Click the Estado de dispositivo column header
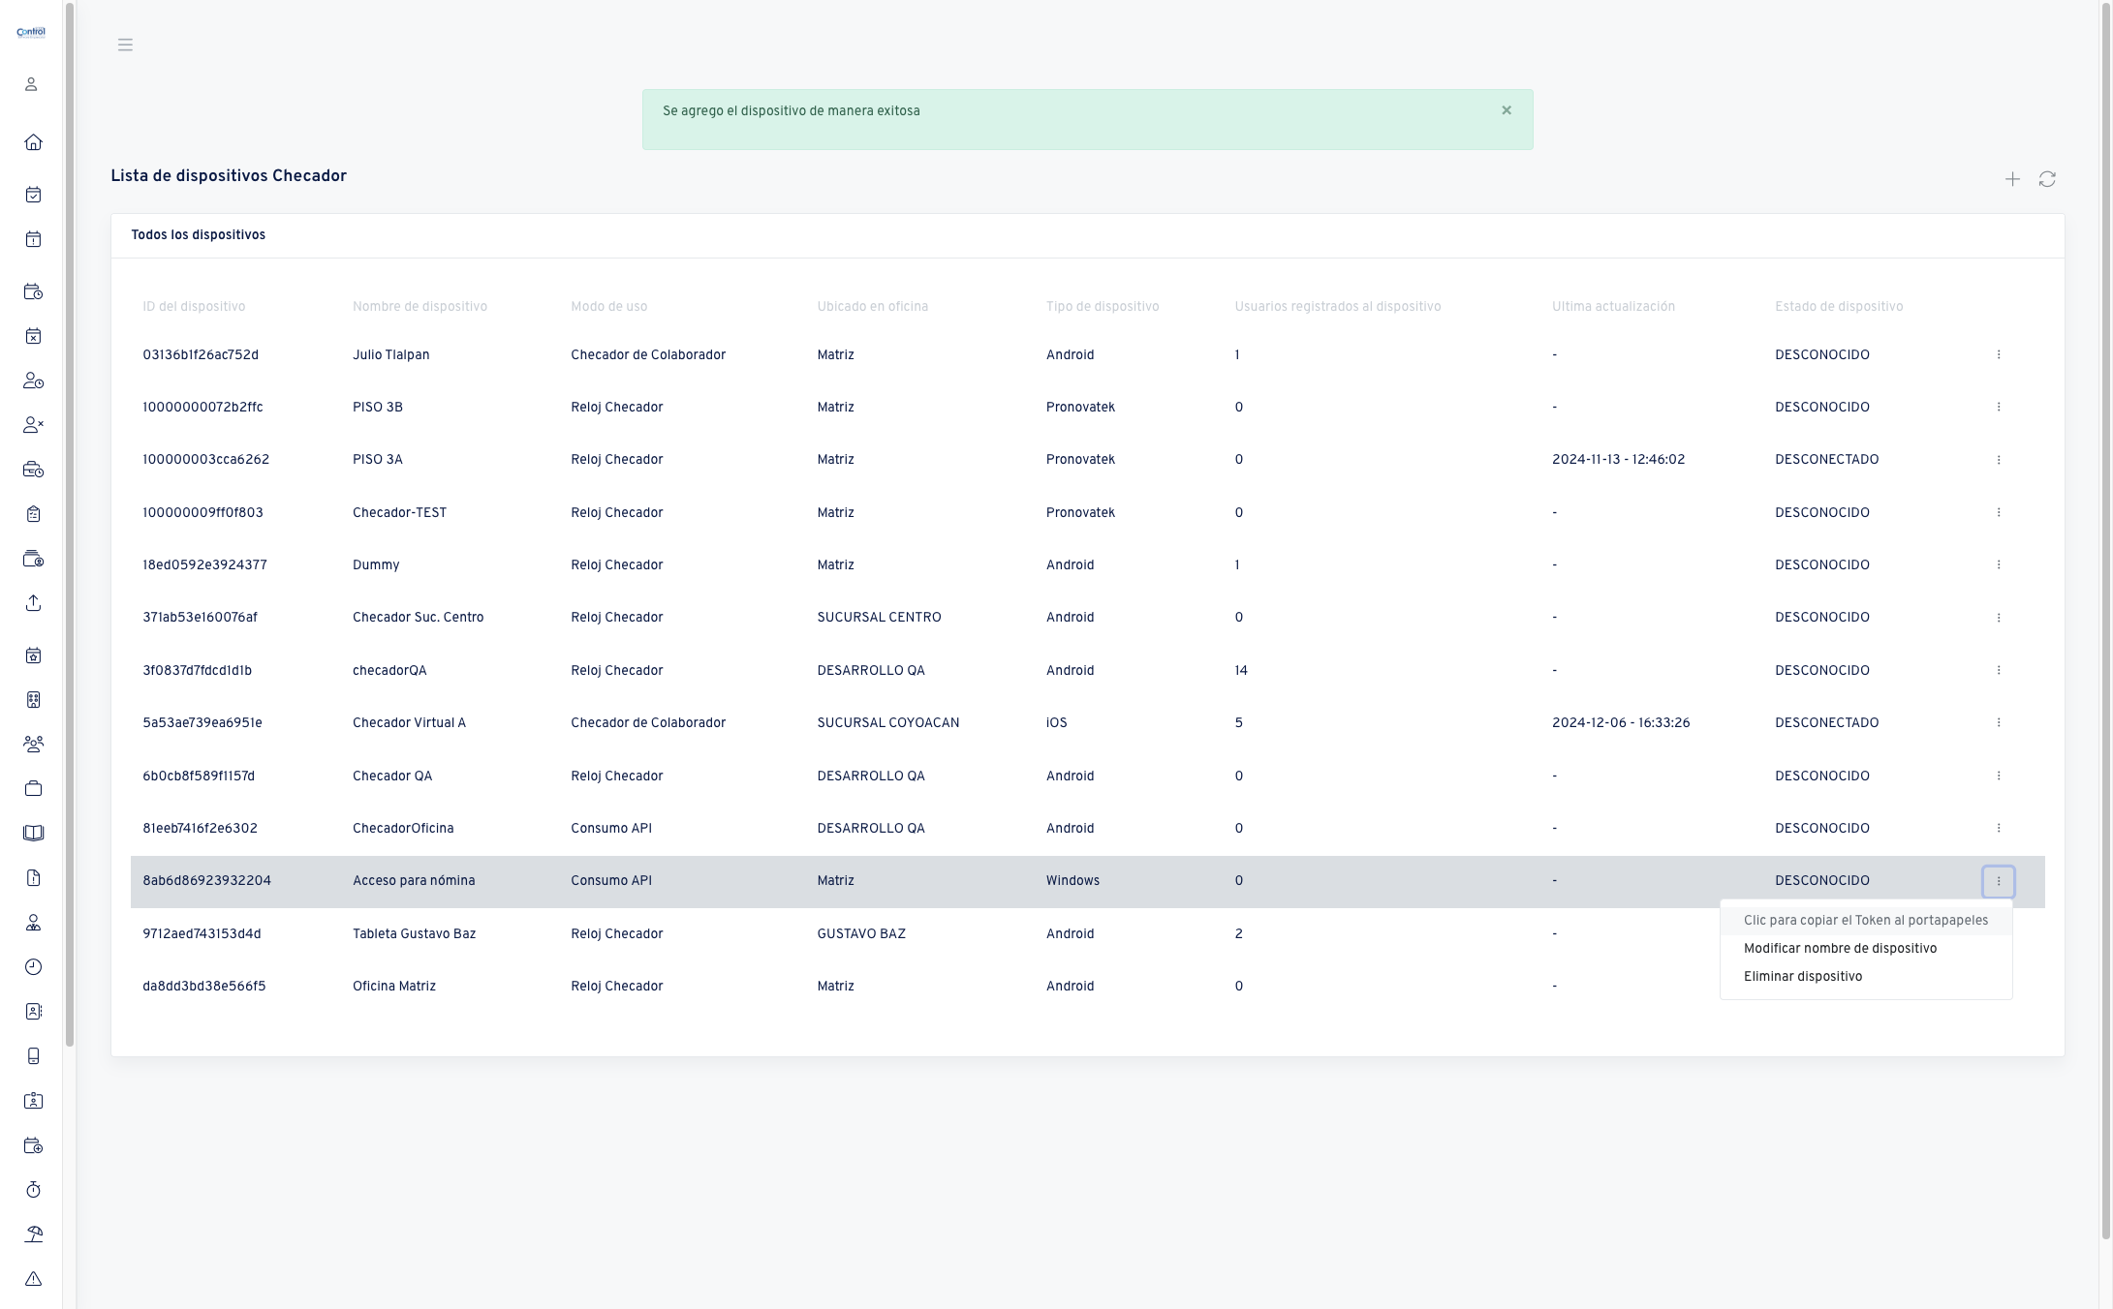Viewport: 2113px width, 1309px height. (x=1839, y=307)
